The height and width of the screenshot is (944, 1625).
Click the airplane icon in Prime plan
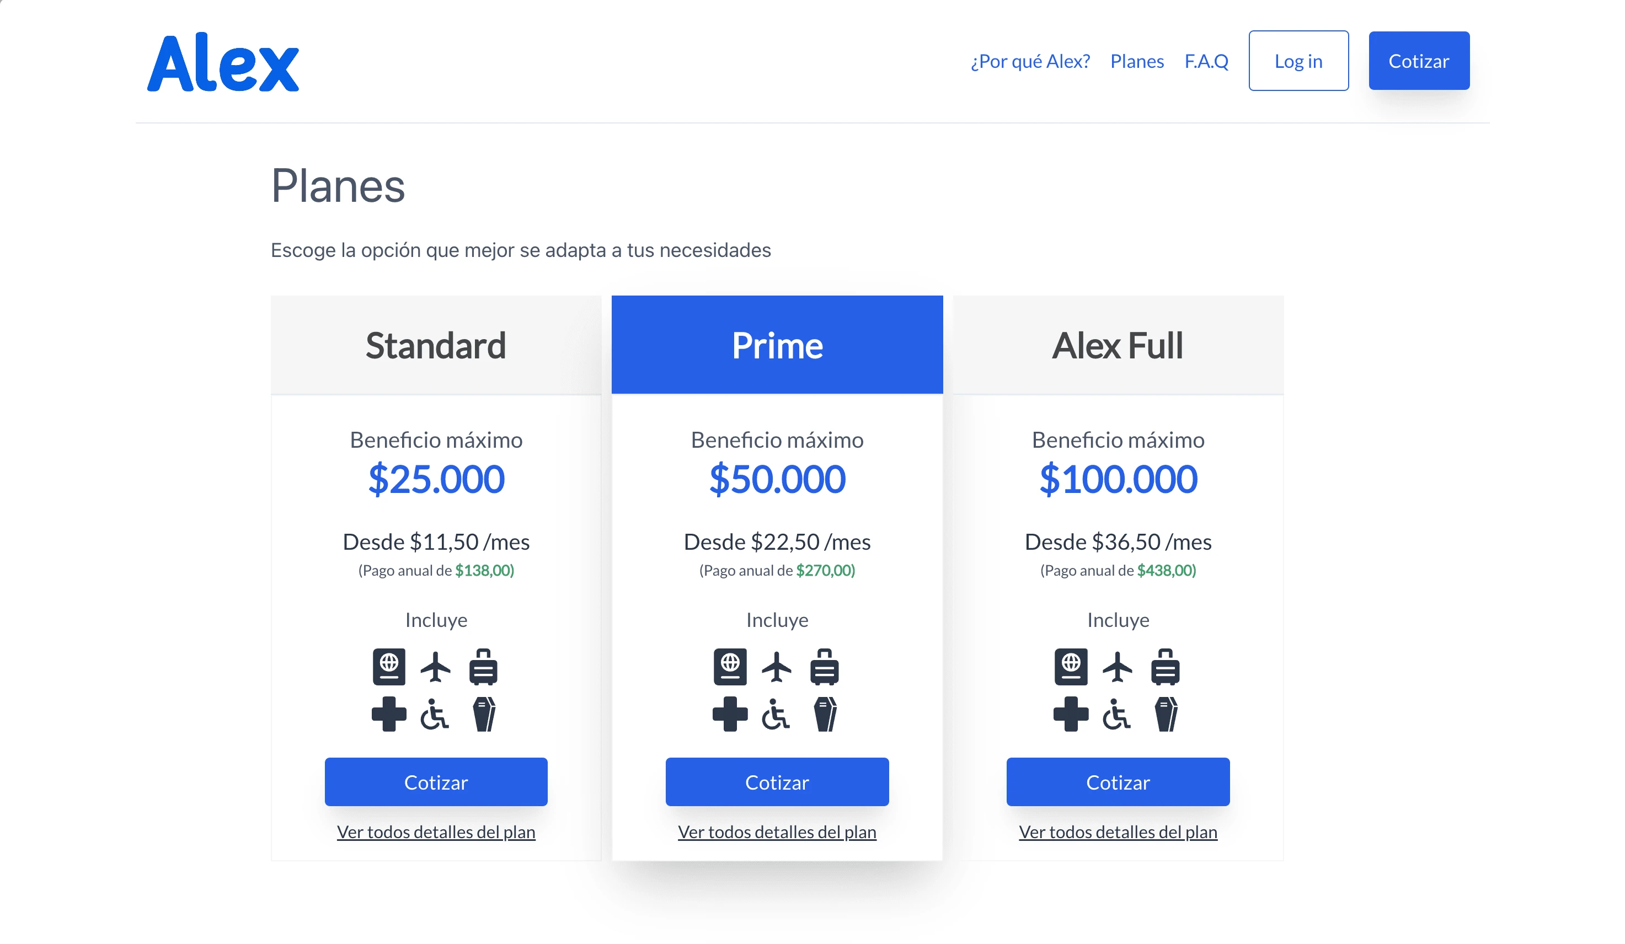[777, 667]
